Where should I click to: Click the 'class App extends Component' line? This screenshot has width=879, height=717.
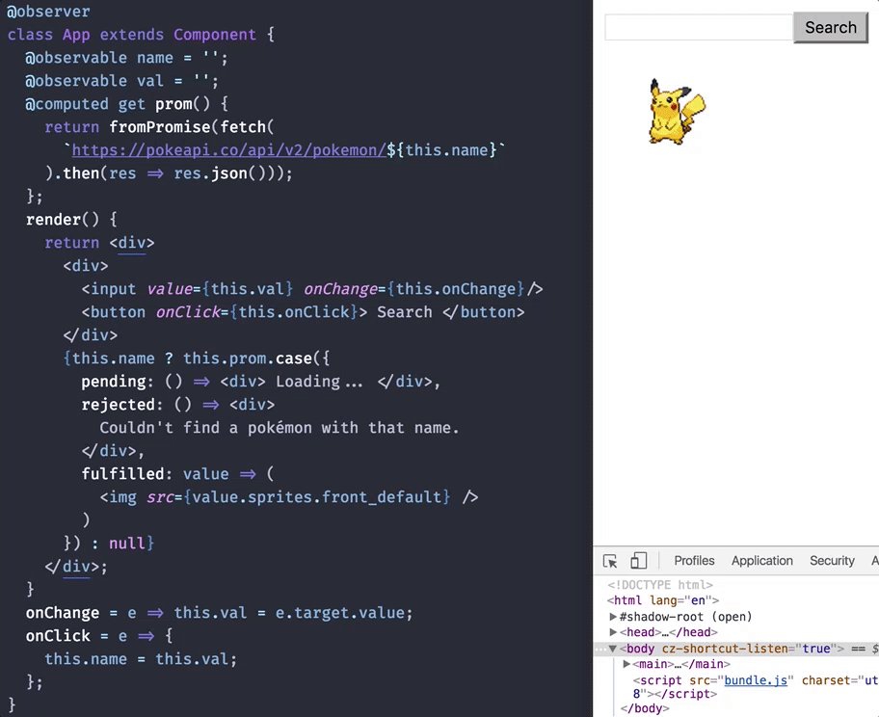click(141, 35)
